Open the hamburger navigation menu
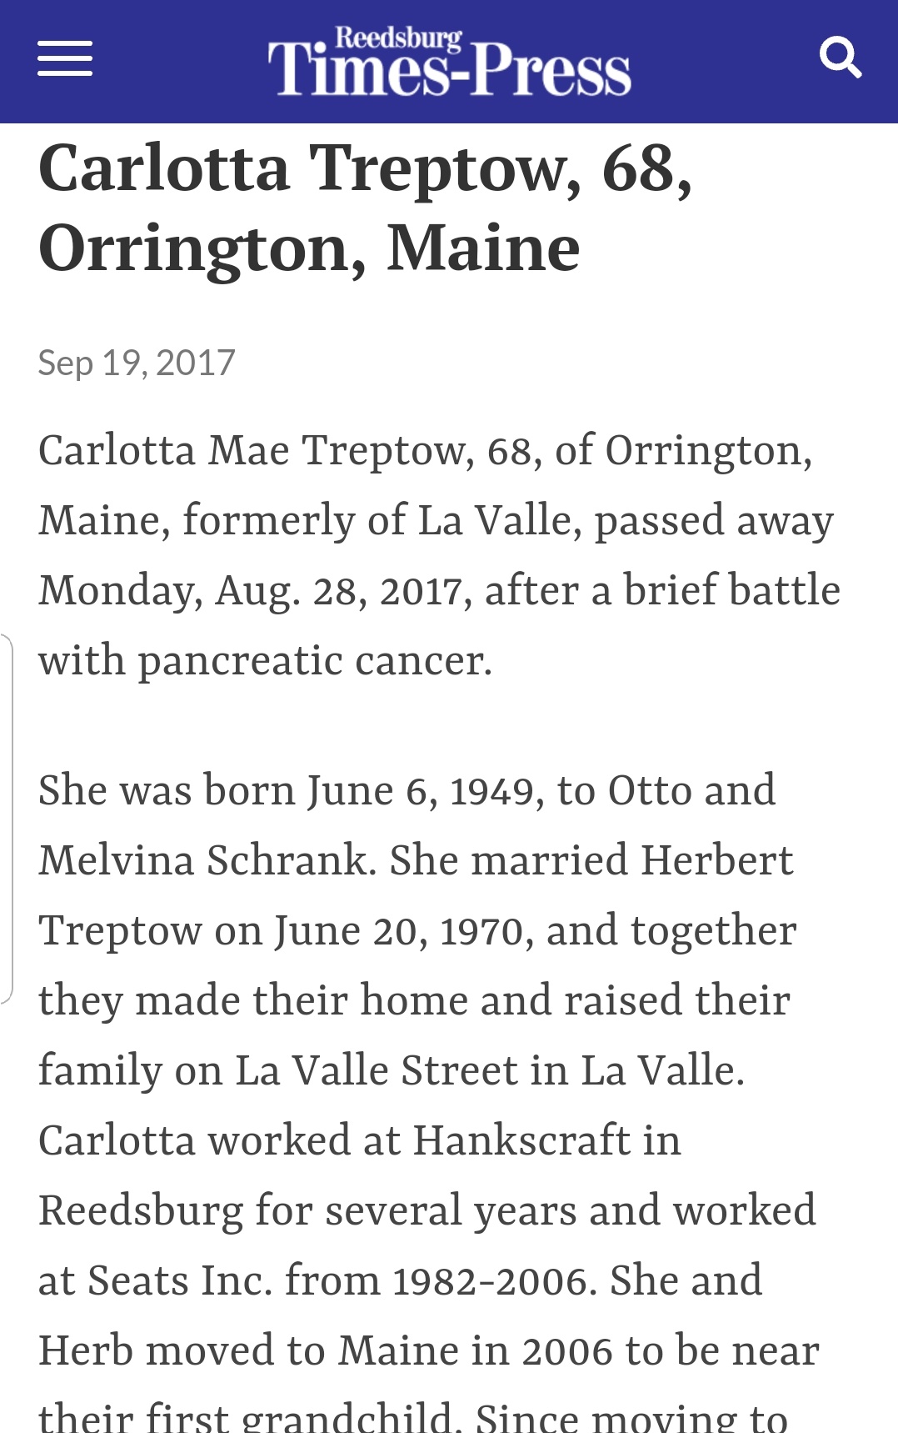This screenshot has height=1433, width=898. pyautogui.click(x=65, y=59)
